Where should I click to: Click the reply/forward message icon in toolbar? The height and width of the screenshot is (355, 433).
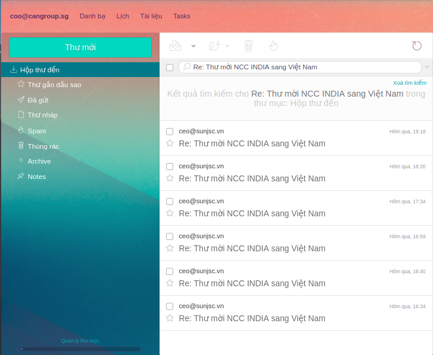[x=176, y=46]
